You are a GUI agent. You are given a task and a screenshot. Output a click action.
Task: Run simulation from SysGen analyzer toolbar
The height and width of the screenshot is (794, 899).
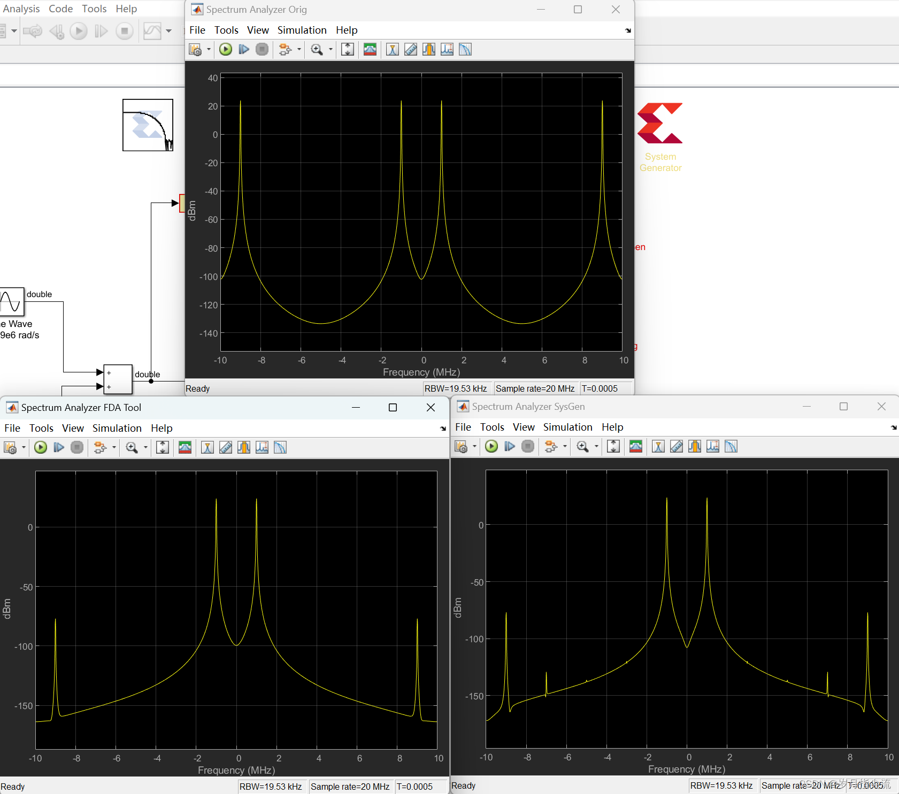[x=491, y=447]
